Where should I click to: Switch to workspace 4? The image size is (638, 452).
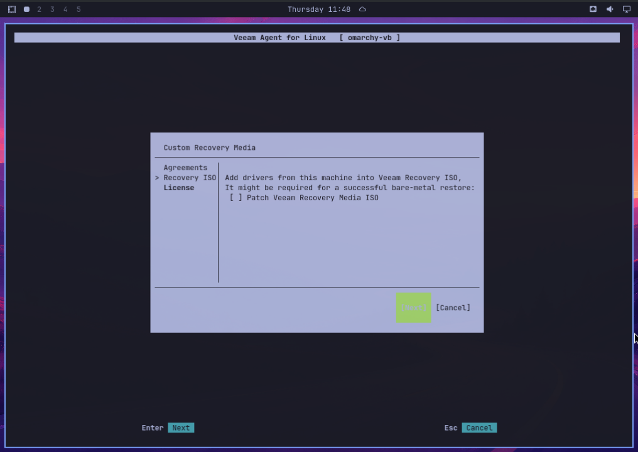(x=65, y=9)
